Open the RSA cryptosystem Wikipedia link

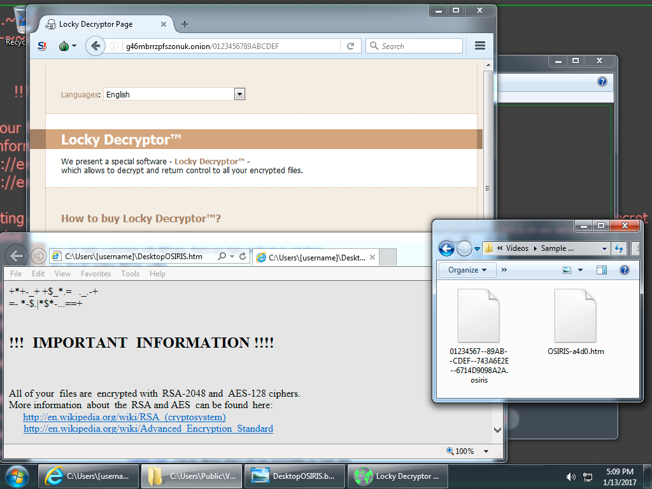coord(124,417)
